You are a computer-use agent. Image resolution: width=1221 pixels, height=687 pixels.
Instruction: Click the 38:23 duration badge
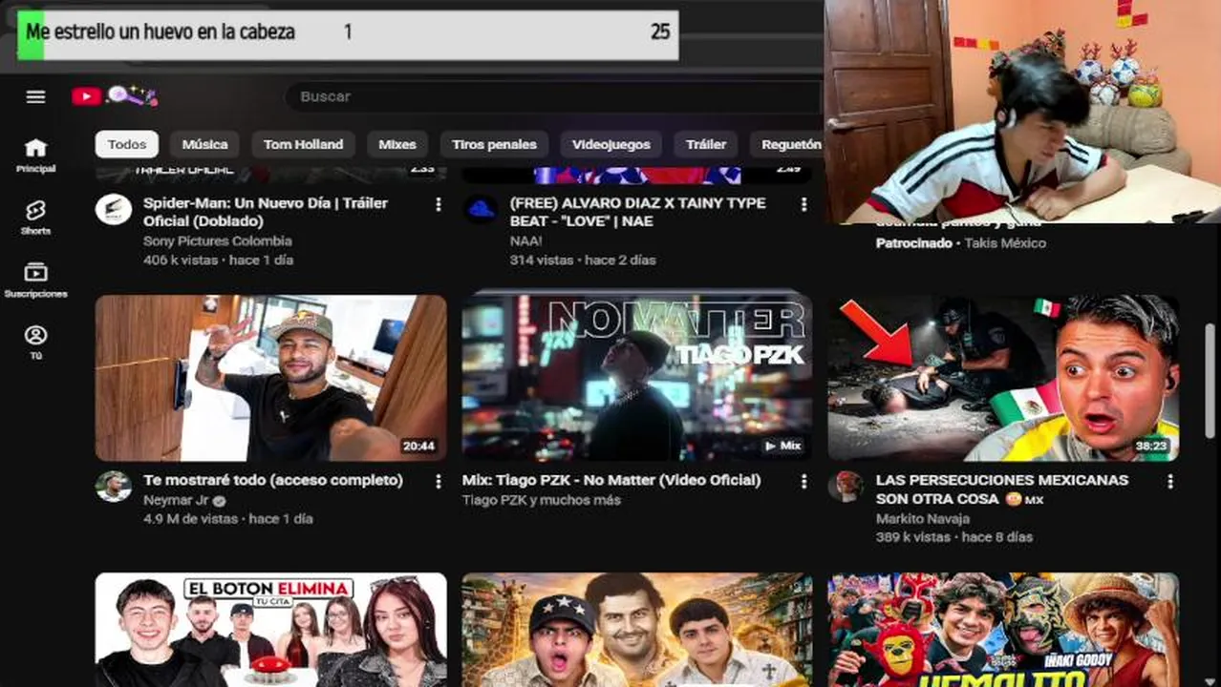[x=1151, y=447]
